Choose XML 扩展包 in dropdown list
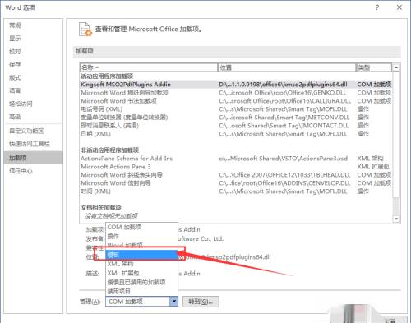 point(141,273)
